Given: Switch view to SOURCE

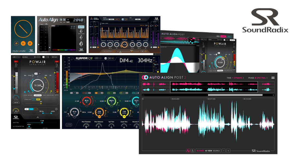Looking at the screenshot, I should click(x=216, y=151).
